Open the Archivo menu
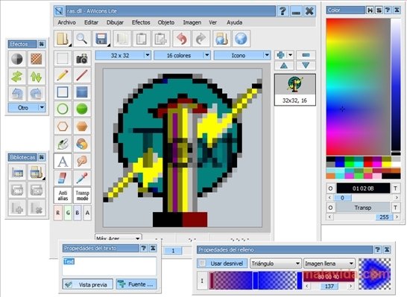 click(66, 22)
